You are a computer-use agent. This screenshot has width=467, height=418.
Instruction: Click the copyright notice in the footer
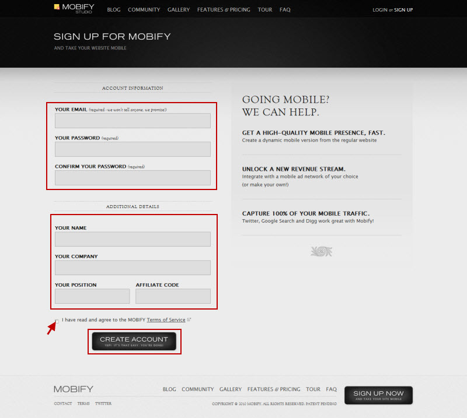[274, 404]
